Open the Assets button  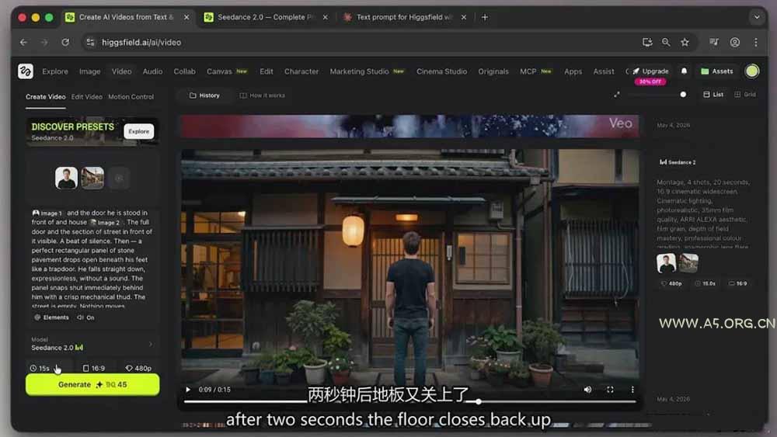[x=717, y=71]
